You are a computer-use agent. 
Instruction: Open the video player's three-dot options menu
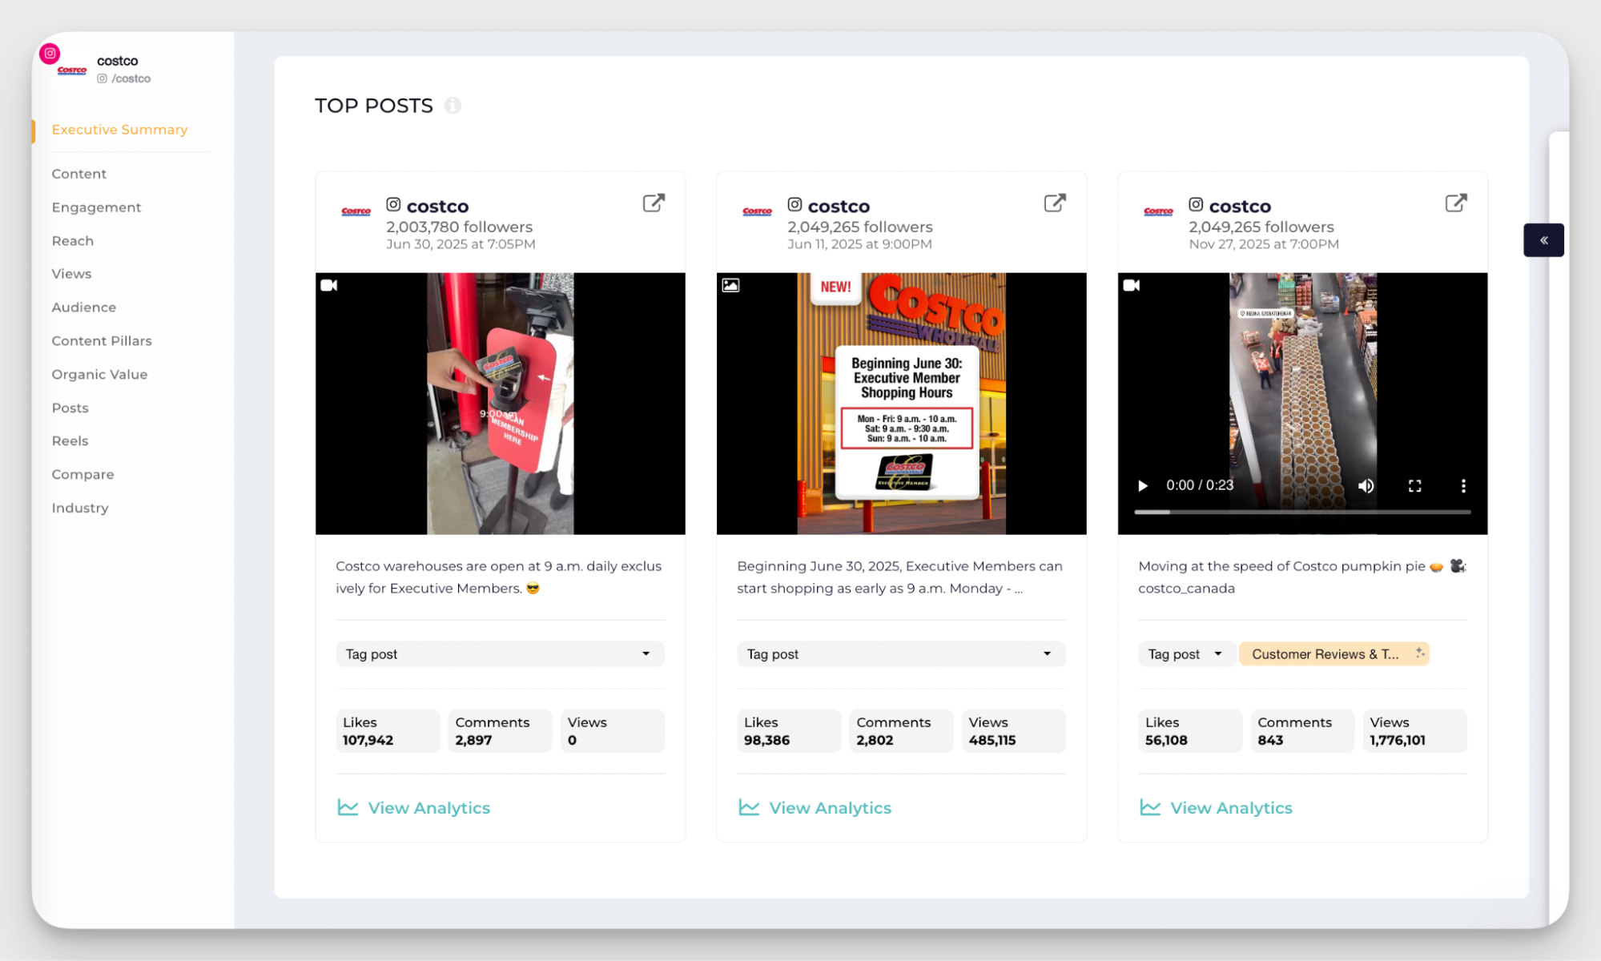(x=1463, y=486)
